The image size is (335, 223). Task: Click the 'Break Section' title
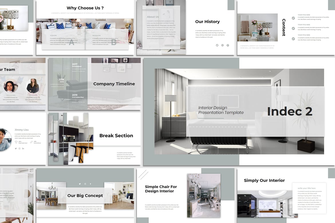(x=116, y=136)
